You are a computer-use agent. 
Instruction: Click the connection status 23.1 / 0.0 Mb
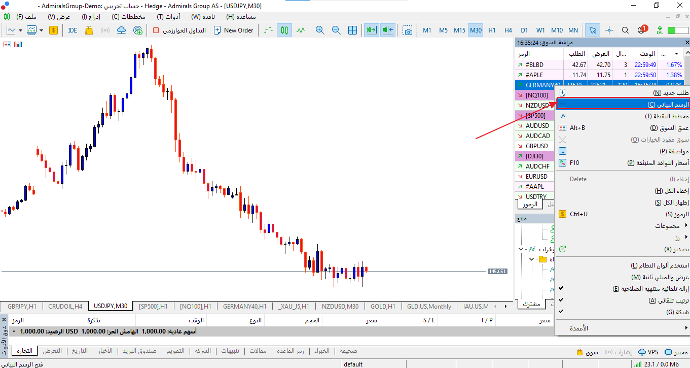657,364
